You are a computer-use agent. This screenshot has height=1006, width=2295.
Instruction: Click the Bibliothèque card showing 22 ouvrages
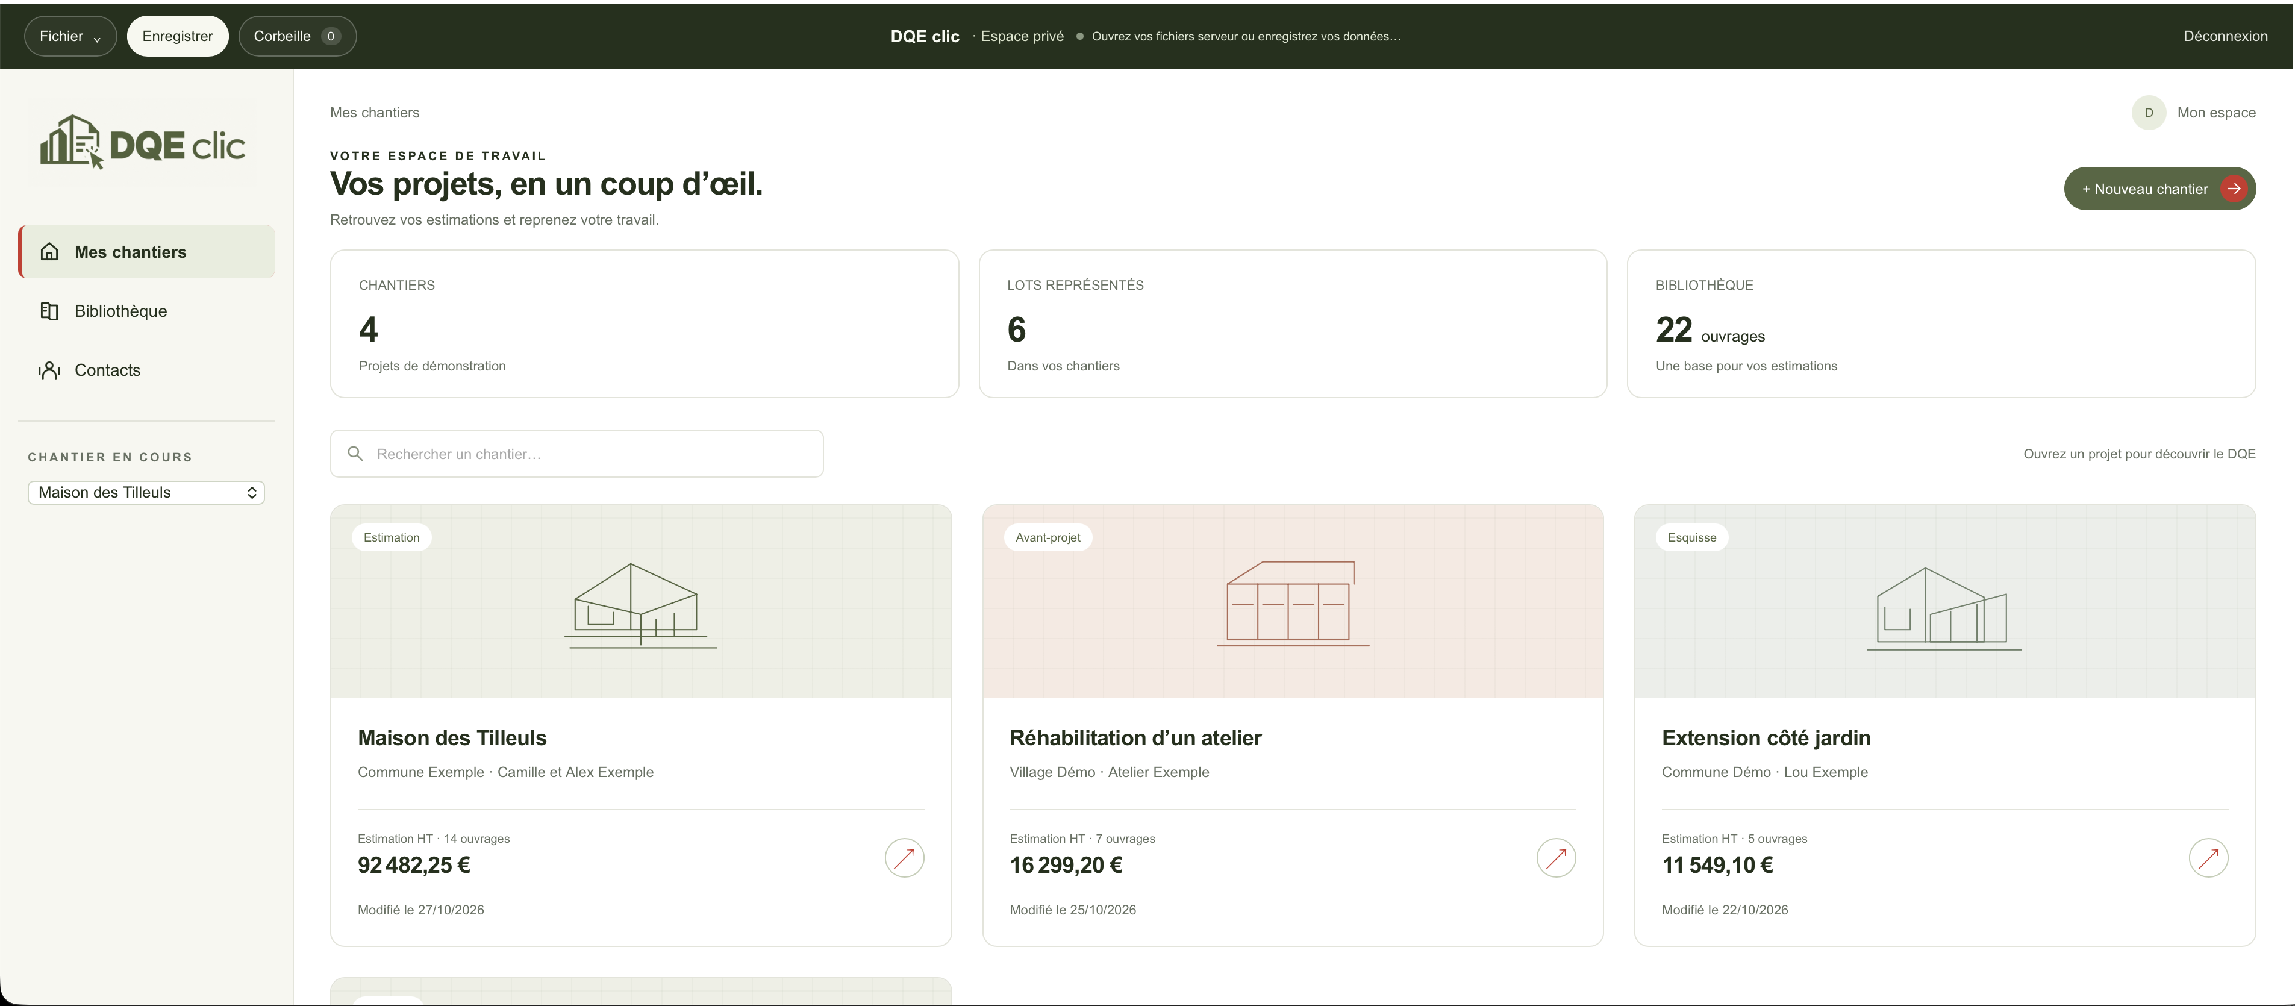click(1941, 323)
